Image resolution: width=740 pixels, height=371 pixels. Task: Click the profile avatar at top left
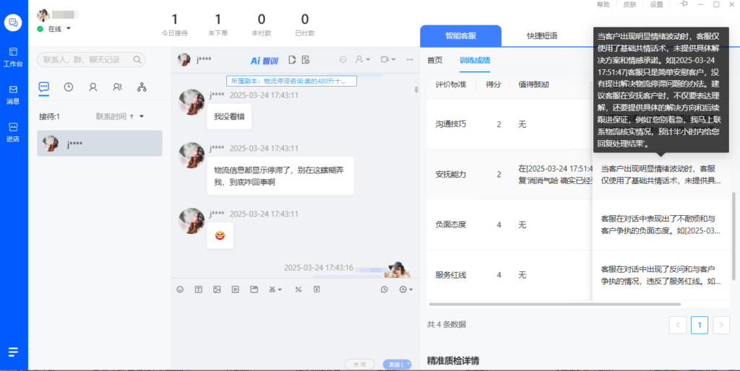(x=43, y=15)
